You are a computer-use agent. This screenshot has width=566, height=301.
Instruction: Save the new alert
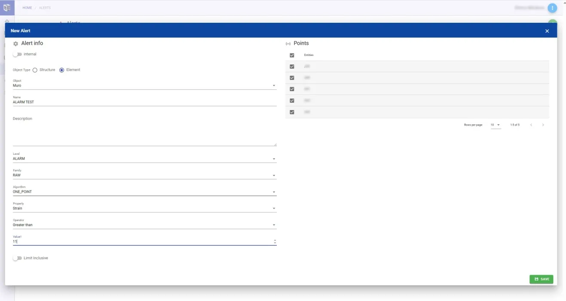(541, 279)
